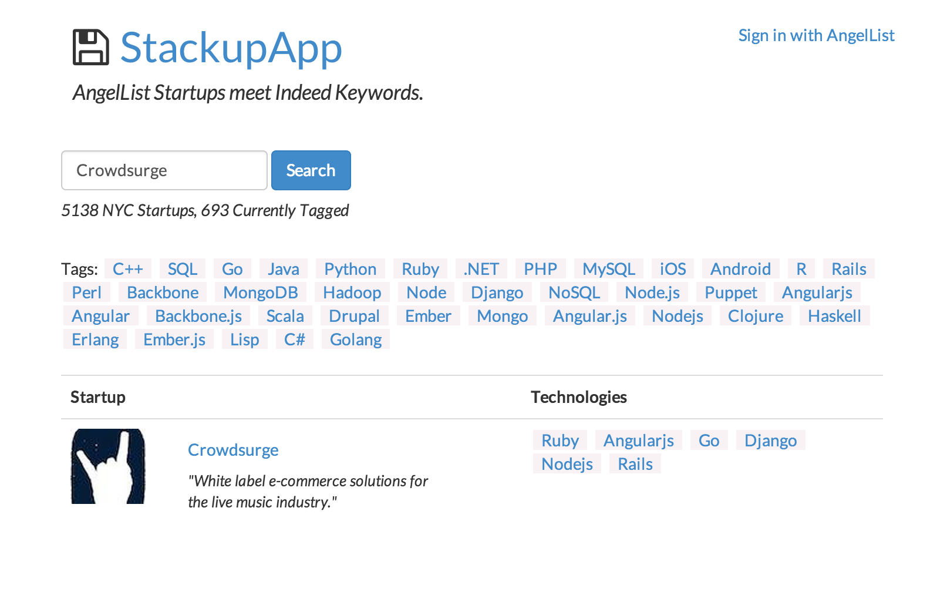Select the Ember tag
The width and height of the screenshot is (937, 612).
(x=429, y=316)
